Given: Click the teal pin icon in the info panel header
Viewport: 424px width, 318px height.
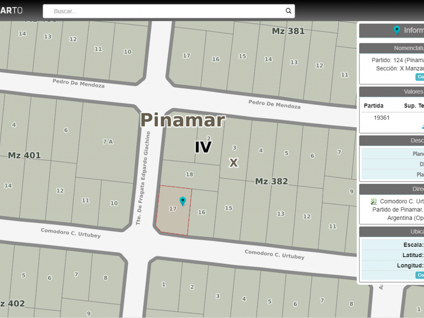Looking at the screenshot, I should [x=397, y=30].
